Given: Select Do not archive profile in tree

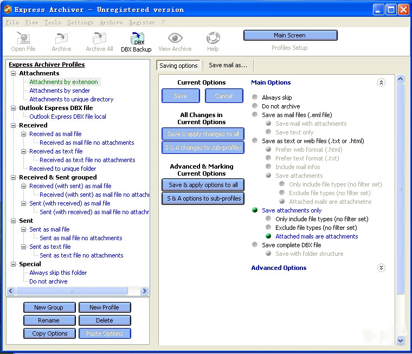Looking at the screenshot, I should tap(48, 281).
